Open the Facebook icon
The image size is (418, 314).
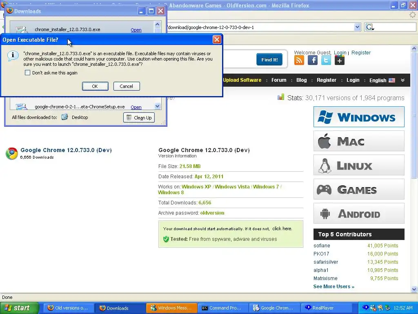(x=313, y=61)
